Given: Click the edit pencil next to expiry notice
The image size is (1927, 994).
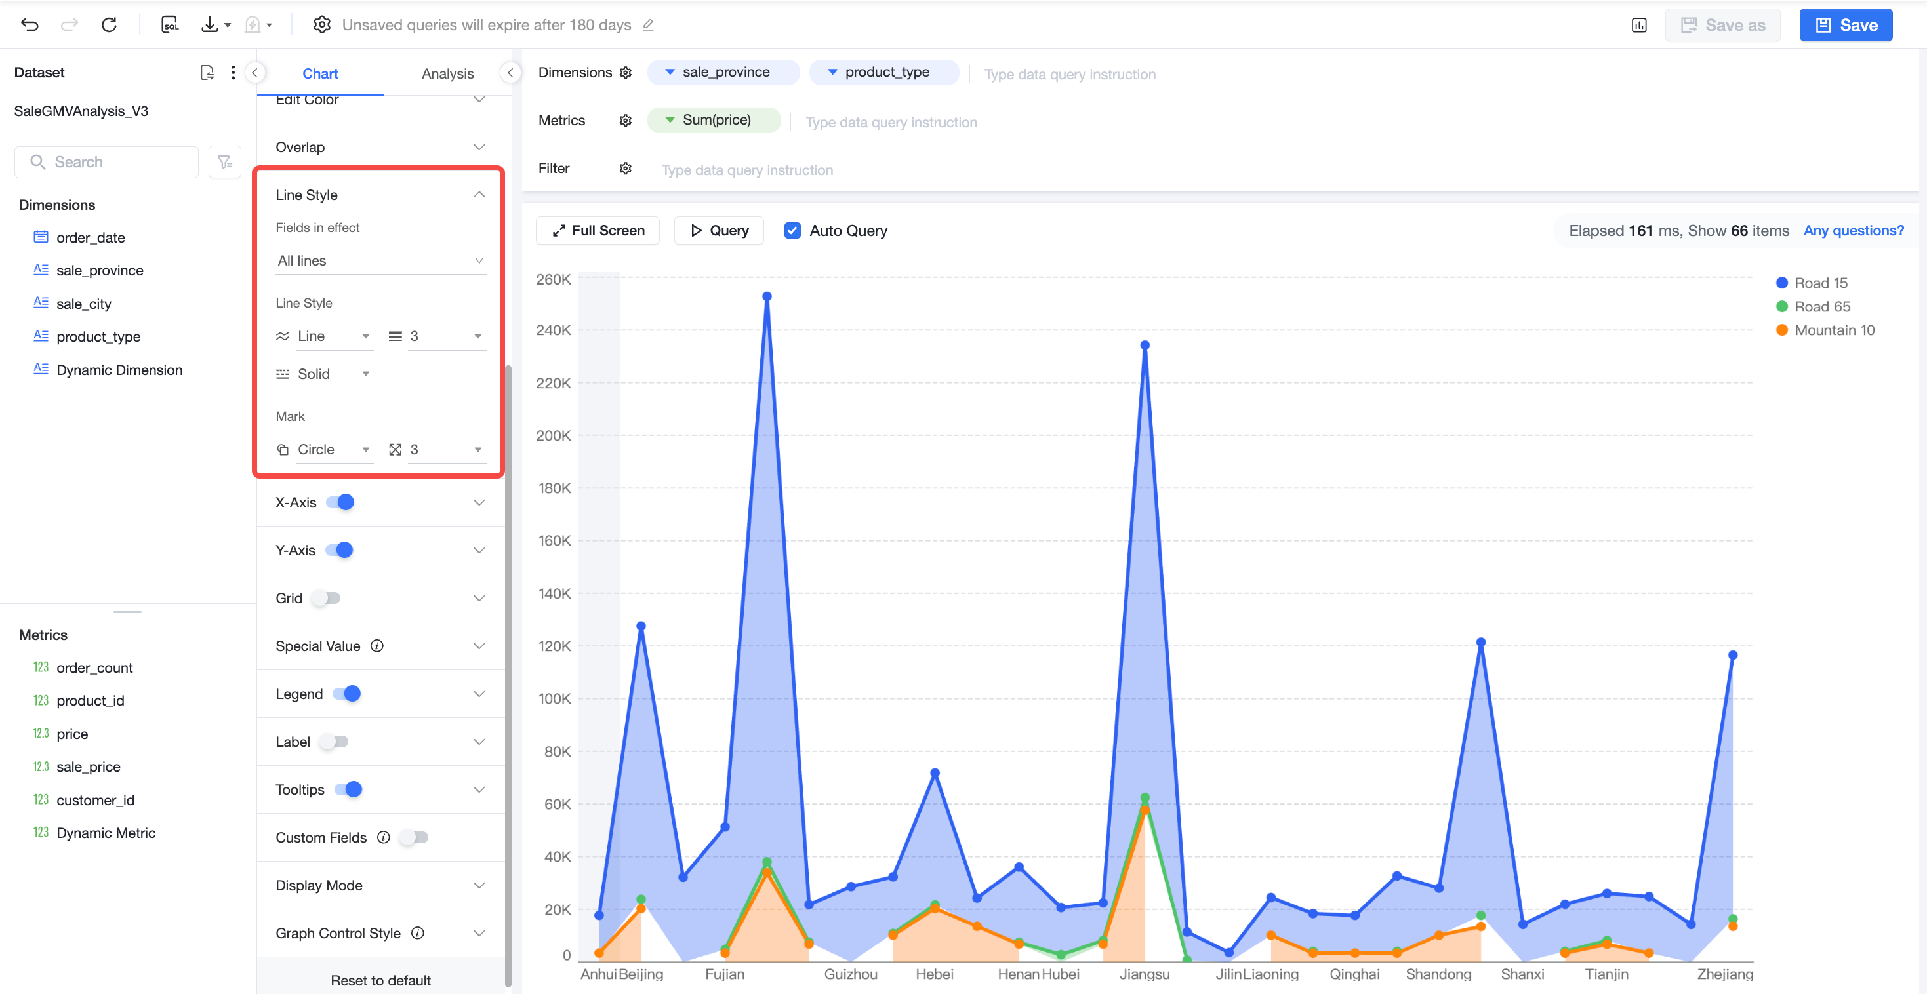Looking at the screenshot, I should click(x=649, y=25).
